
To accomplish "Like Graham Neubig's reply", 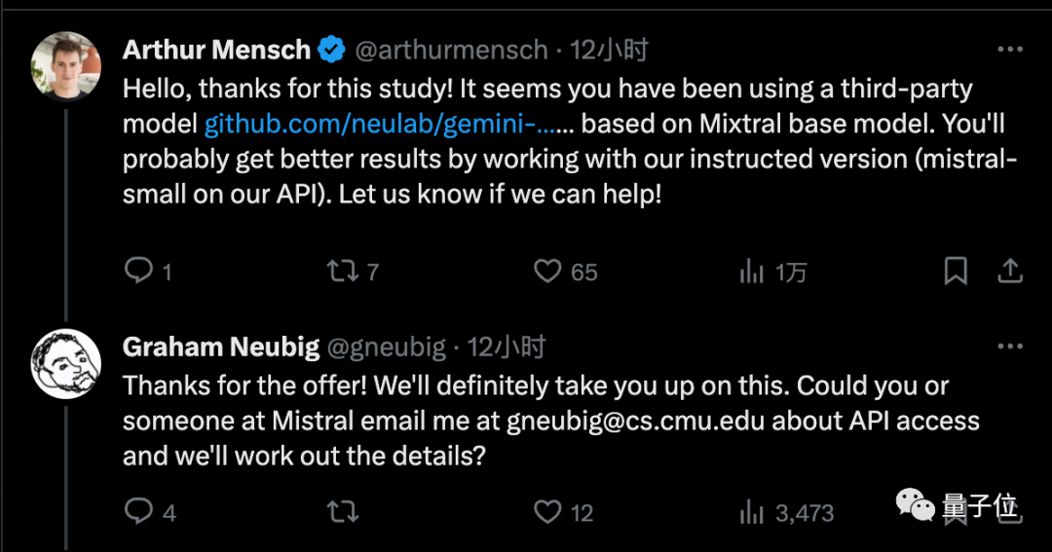I will 549,511.
